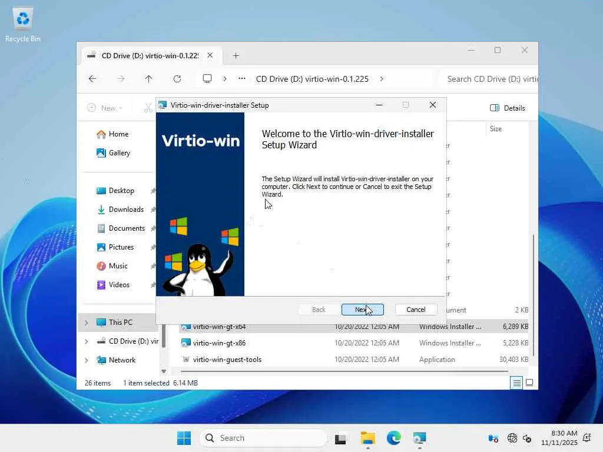The image size is (603, 452).
Task: Sort files by the Size column header
Action: (496, 129)
